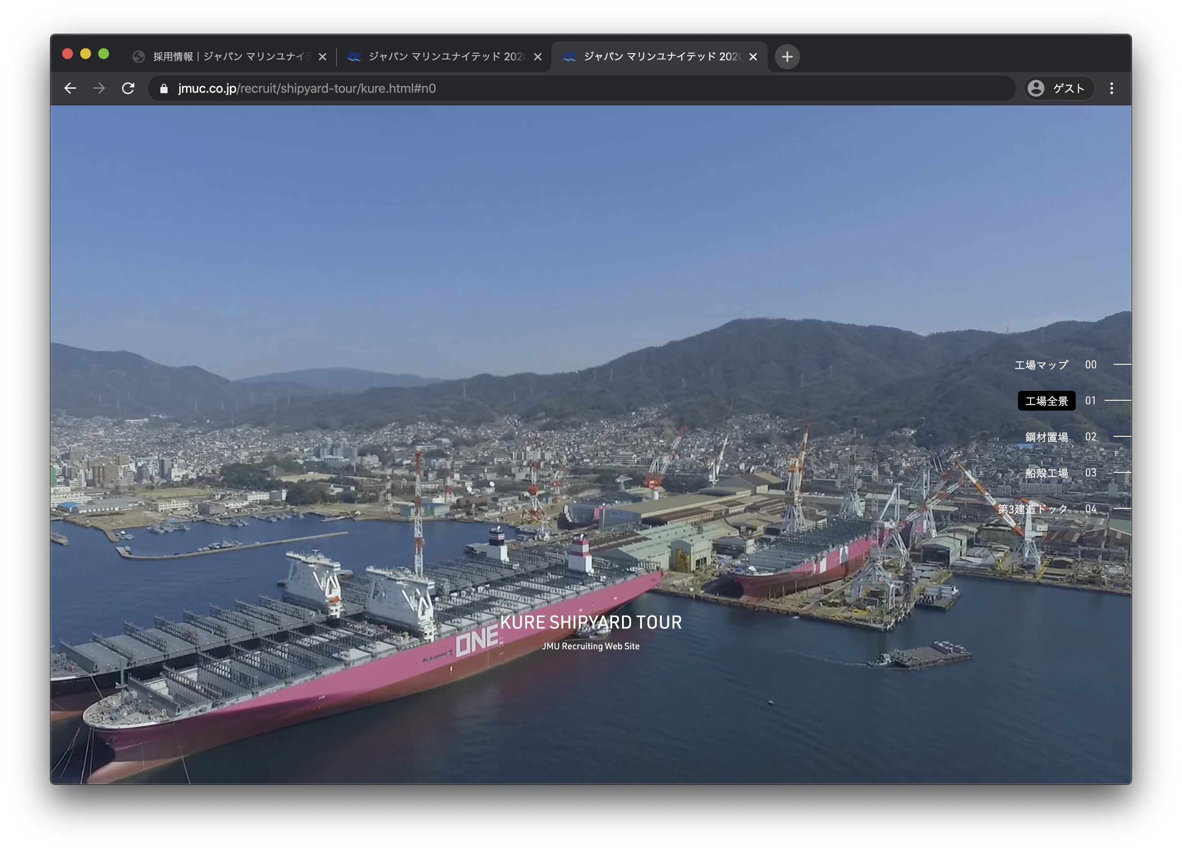Image resolution: width=1182 pixels, height=851 pixels.
Task: Maximize the window with green button
Action: [x=104, y=54]
